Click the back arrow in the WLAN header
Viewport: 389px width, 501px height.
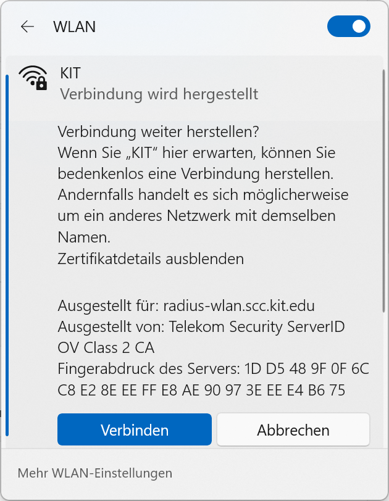coord(27,27)
